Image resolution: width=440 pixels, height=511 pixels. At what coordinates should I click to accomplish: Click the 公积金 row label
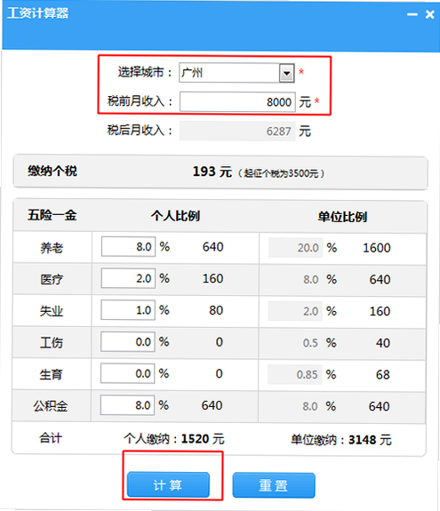51,406
